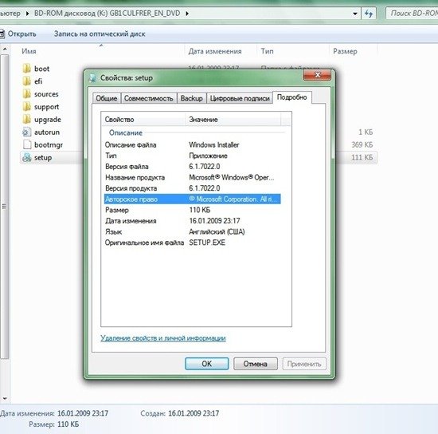438x434 pixels.
Task: Click the boot folder icon
Action: click(x=26, y=69)
